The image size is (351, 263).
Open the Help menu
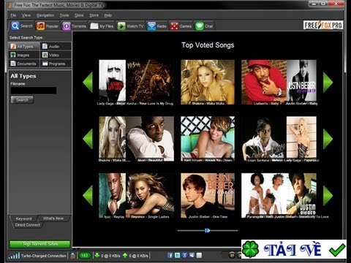107,15
